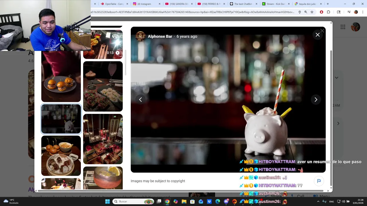Open the Windows Start menu
This screenshot has height=206, width=367.
coord(107,201)
